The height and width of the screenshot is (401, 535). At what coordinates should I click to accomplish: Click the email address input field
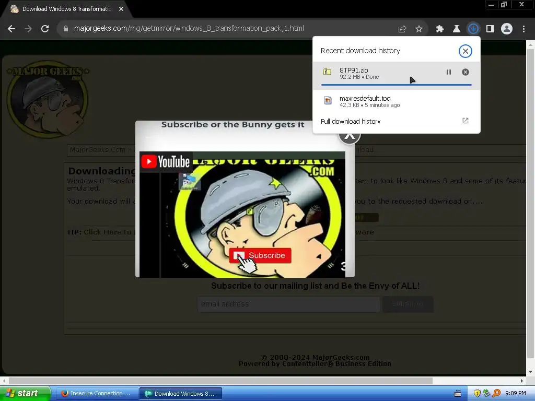[x=288, y=304]
